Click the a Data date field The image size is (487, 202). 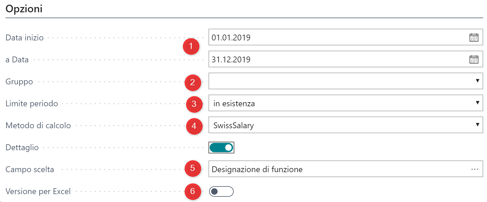click(x=337, y=59)
